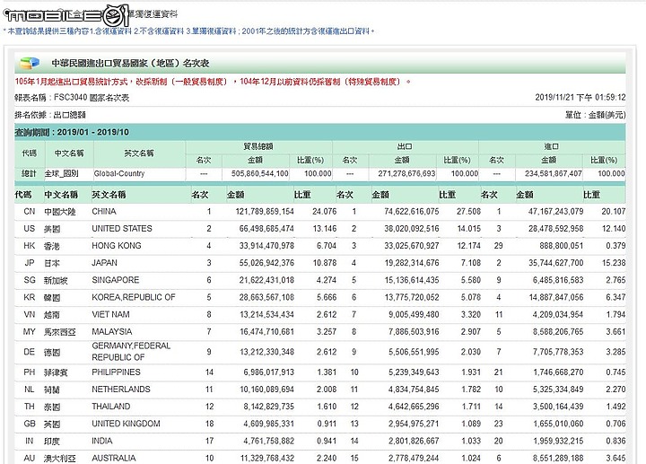Viewport: 646px width, 464px height.
Task: Select GERMANY,FEDERAL REPUBLIC OF entry
Action: [x=131, y=351]
